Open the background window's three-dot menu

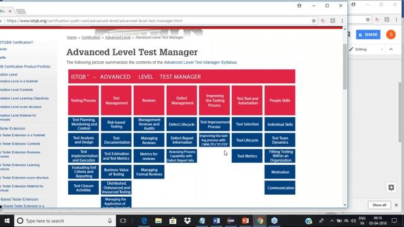pos(396,20)
